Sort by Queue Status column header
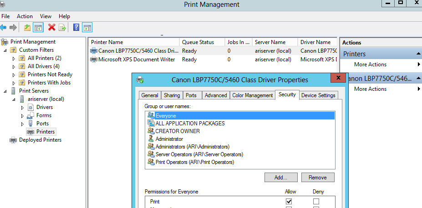This screenshot has height=208, width=422. point(202,42)
